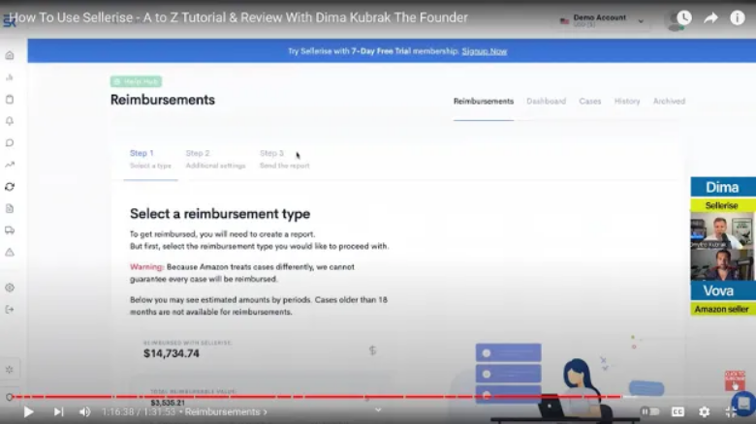Screen dimensions: 756x424
Task: Mute the video volume
Action: click(x=85, y=412)
